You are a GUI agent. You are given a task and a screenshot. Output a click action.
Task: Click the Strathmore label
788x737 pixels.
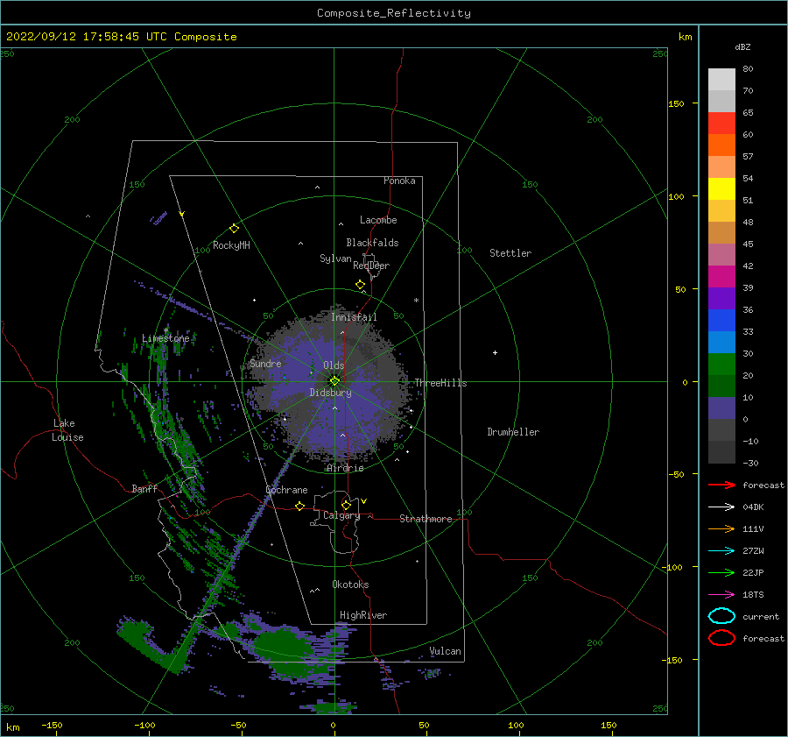(426, 519)
